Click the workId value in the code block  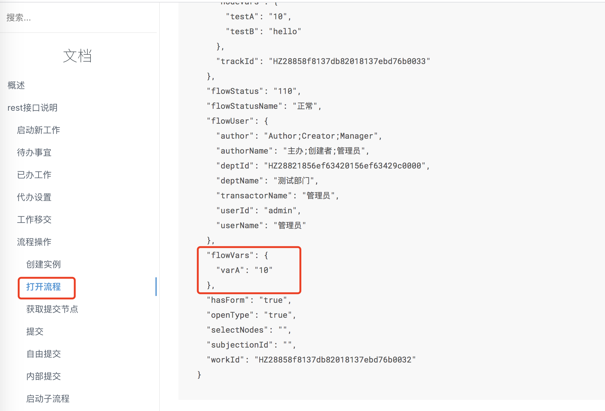(335, 360)
